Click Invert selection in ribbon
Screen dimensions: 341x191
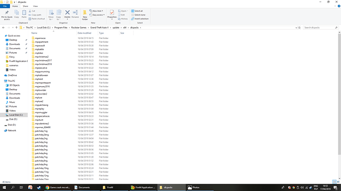tap(140, 19)
